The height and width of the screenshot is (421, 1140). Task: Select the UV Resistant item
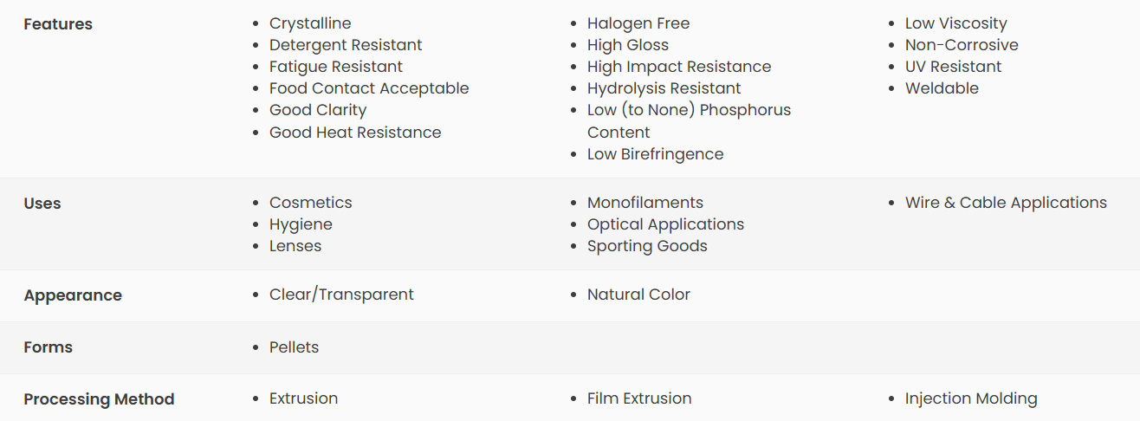[953, 67]
